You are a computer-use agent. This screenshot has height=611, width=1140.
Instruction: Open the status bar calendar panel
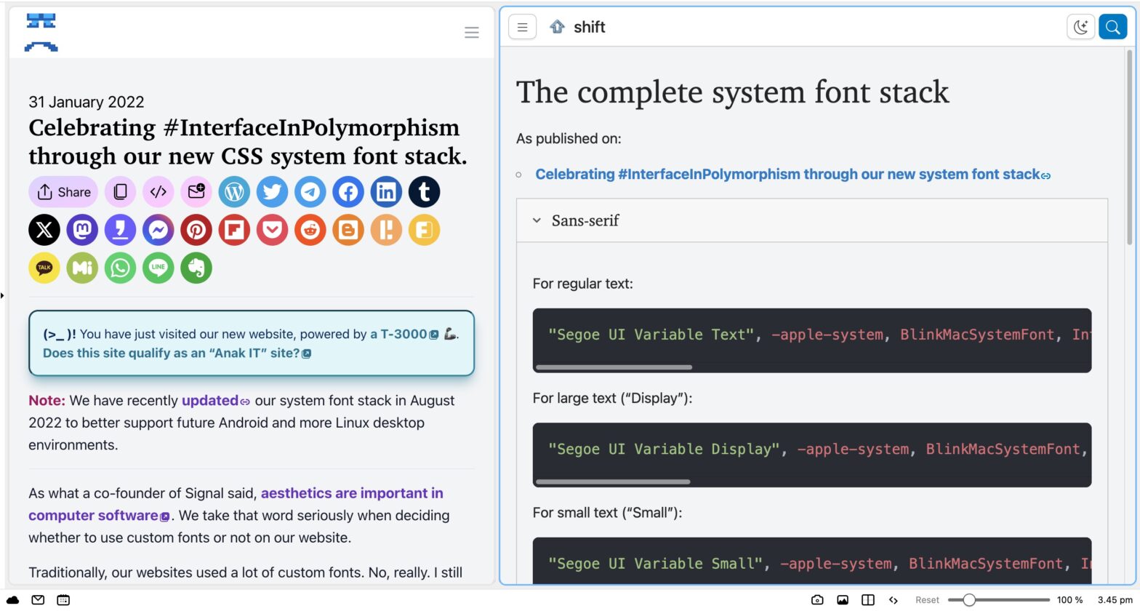63,600
